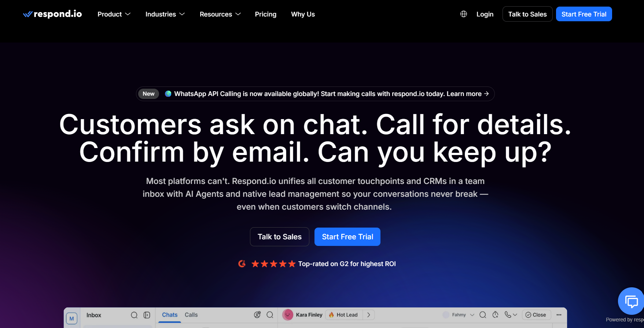Expand the Industries menu
This screenshot has width=644, height=328.
(165, 14)
